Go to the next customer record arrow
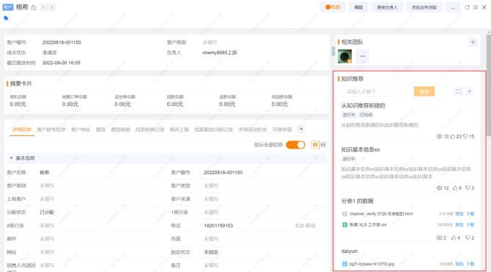Image resolution: width=491 pixels, height=272 pixels. (x=52, y=7)
